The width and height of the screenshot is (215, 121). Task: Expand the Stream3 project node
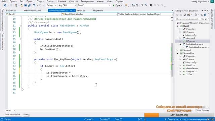coord(177,50)
